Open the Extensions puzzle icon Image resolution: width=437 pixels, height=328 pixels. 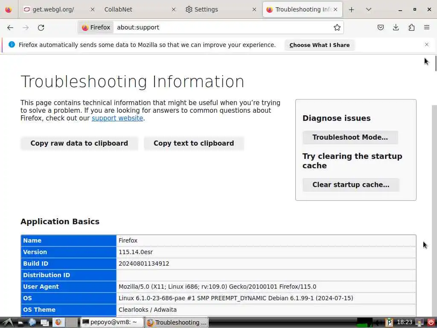pos(411,27)
